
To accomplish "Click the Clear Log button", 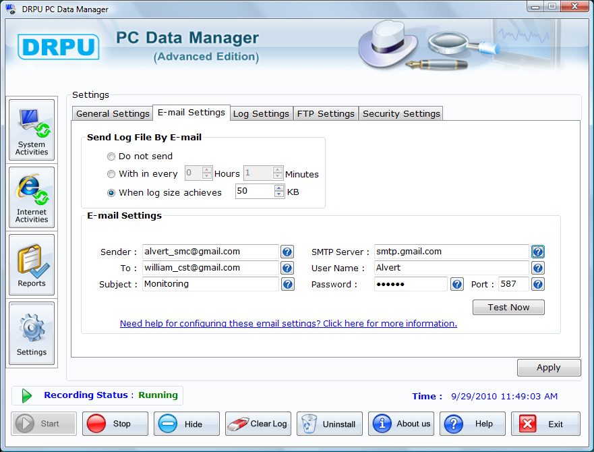I will tap(258, 424).
